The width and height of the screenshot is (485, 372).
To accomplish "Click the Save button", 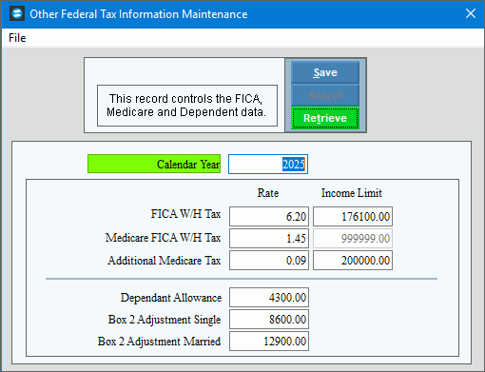I will (325, 72).
